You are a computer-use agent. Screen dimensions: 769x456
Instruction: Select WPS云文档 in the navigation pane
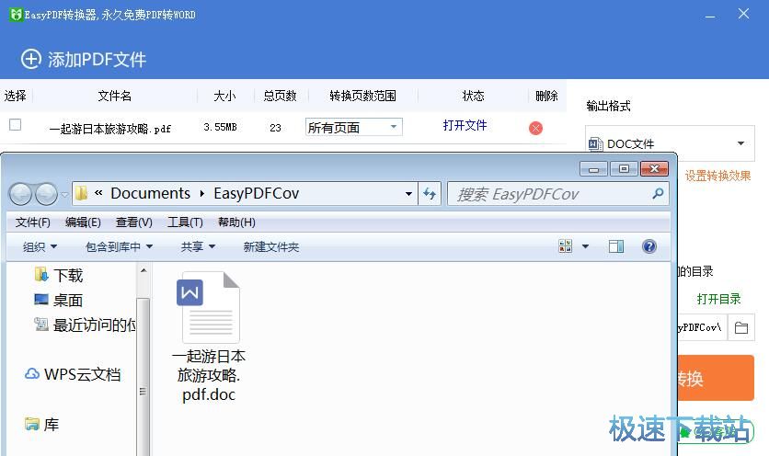click(x=73, y=374)
